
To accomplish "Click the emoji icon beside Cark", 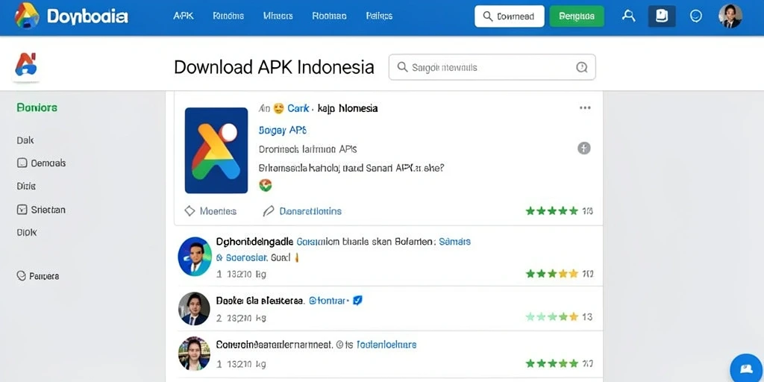I will (x=279, y=108).
